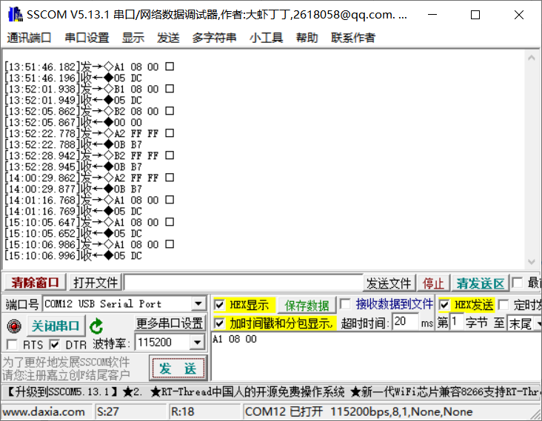Image resolution: width=542 pixels, height=421 pixels.
Task: Click the SSCOM application icon in title bar
Action: 16,15
